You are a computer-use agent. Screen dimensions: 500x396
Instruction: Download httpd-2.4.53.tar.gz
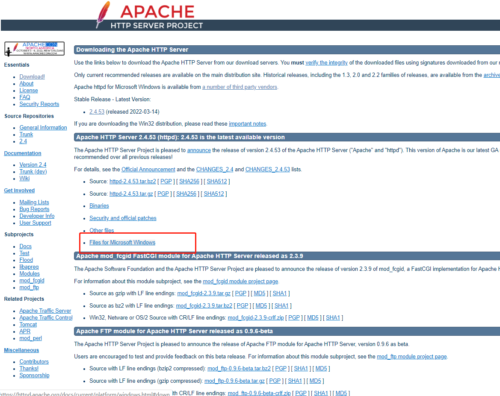click(131, 194)
